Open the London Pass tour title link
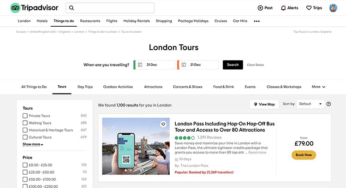346x188 pixels. pos(225,127)
